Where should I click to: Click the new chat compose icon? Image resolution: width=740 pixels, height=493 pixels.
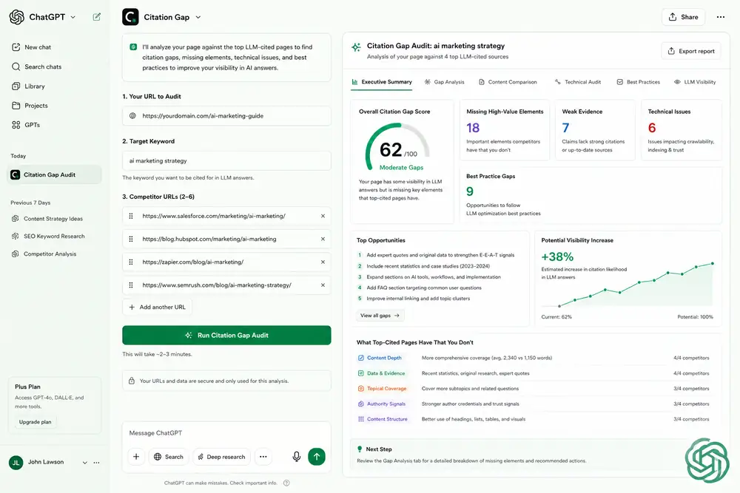tap(97, 17)
